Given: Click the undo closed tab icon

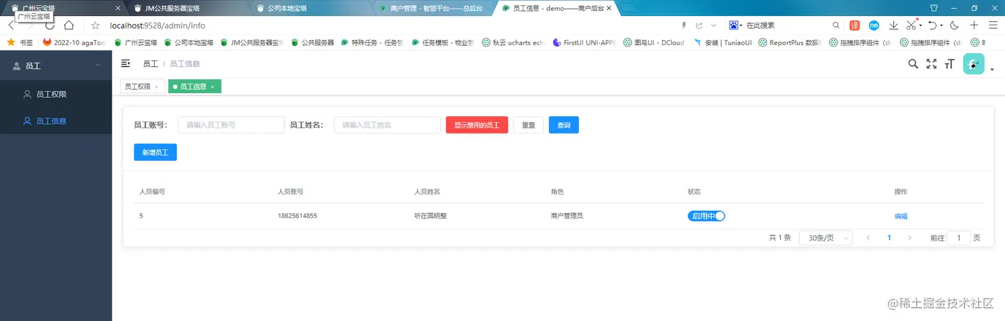Looking at the screenshot, I should click(932, 25).
